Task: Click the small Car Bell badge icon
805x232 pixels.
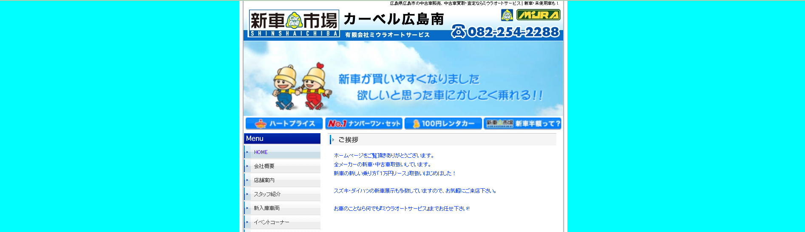Action: click(x=507, y=15)
